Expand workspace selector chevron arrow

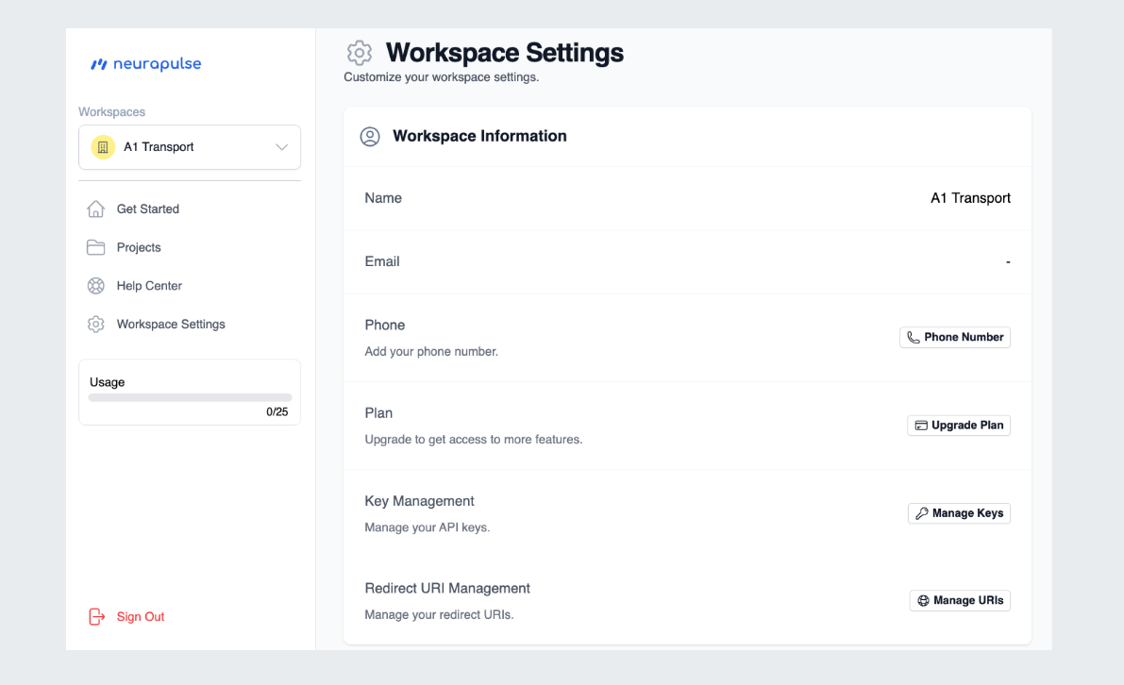[282, 147]
